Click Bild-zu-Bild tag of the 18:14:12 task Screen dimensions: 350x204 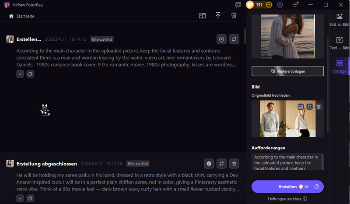pos(102,39)
